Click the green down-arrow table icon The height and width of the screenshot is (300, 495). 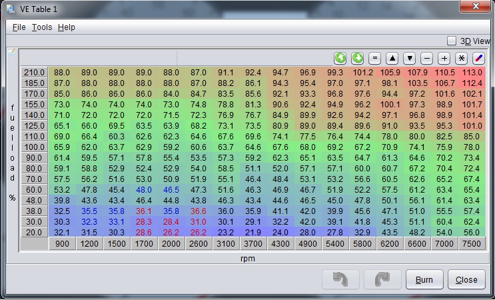358,58
